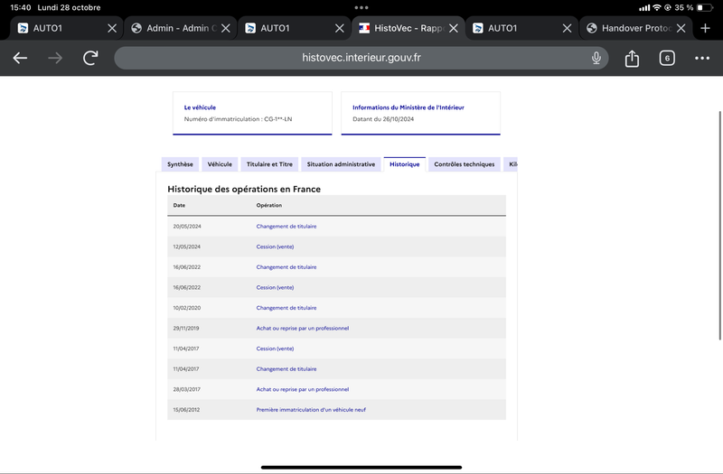Select the date 20/05/2024
The height and width of the screenshot is (474, 723).
click(x=187, y=227)
